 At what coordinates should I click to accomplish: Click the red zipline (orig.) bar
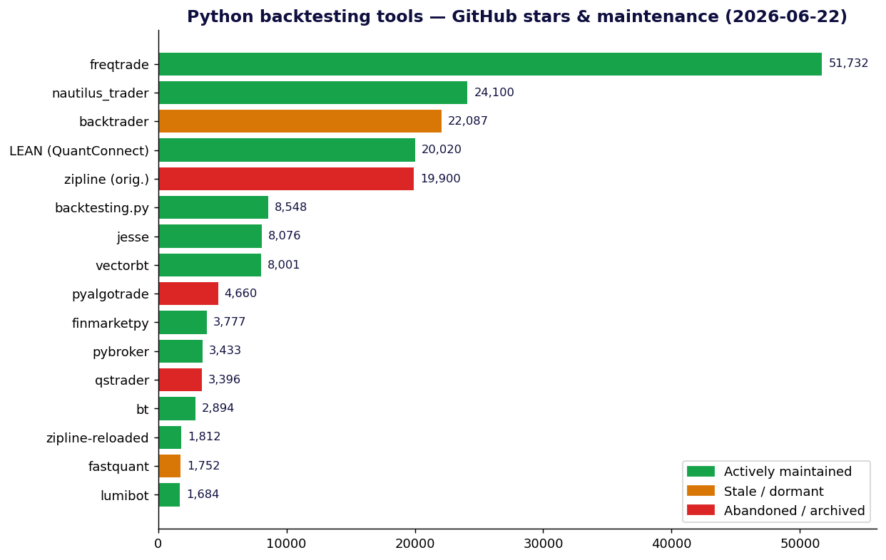[x=286, y=179]
